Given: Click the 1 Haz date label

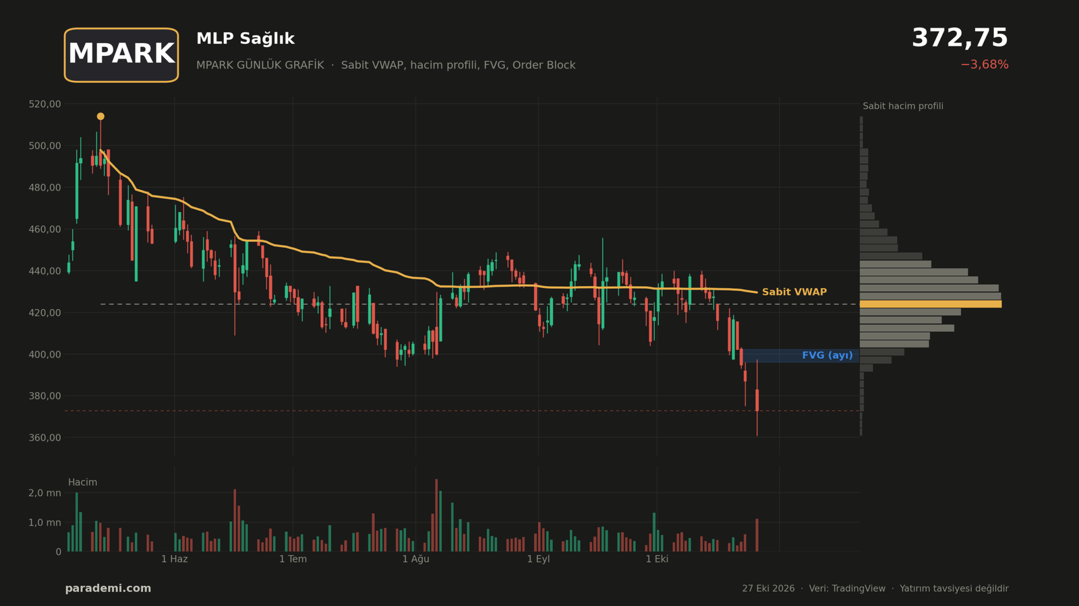Looking at the screenshot, I should pos(175,560).
